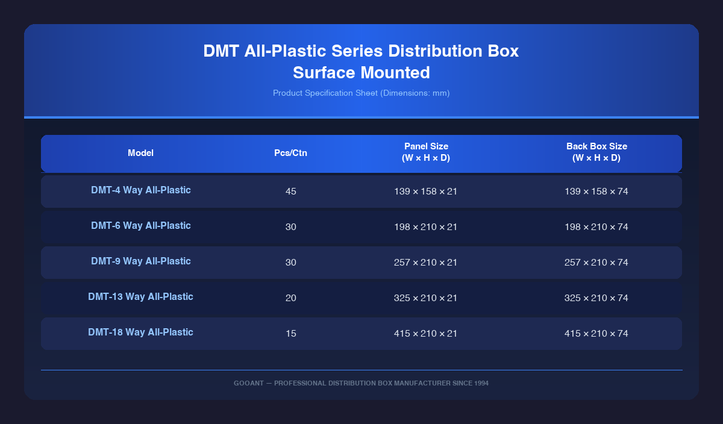Click the 15 pcs per carton cell
The image size is (723, 424).
290,334
